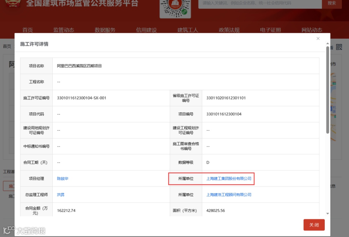Viewport: 349px width, 237px height.
Task: Click the 所属单位 label beside 上海建浩工程顾问有限公司
Action: (186, 195)
